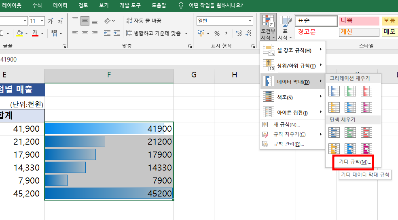Apply comma style to cells
This screenshot has height=220, width=398.
point(226,33)
